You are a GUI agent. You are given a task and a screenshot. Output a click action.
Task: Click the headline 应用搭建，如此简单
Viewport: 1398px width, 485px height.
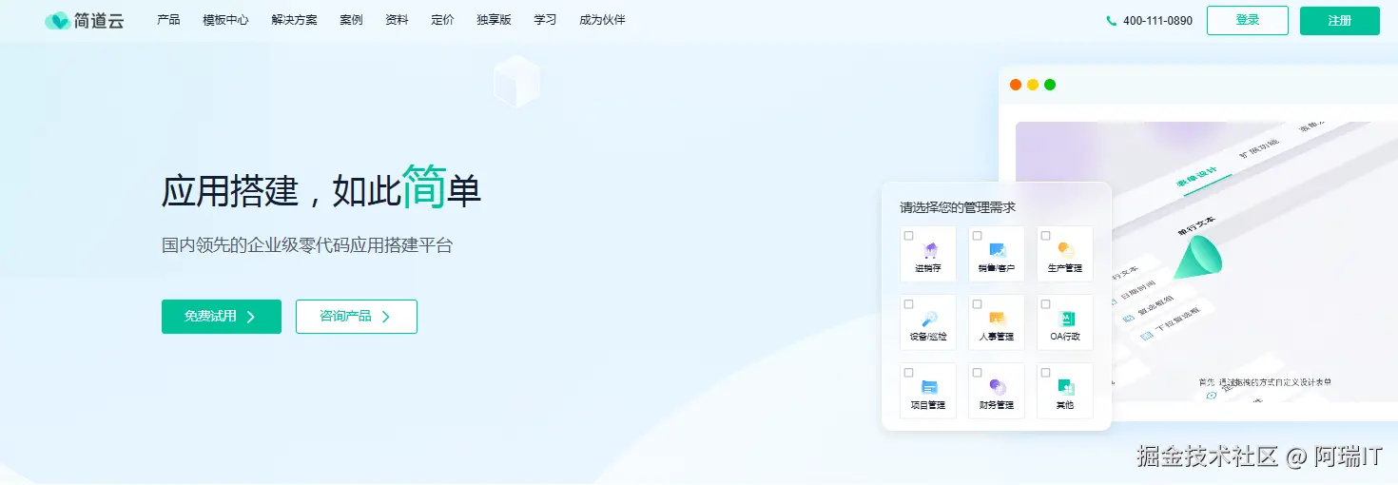coord(321,188)
